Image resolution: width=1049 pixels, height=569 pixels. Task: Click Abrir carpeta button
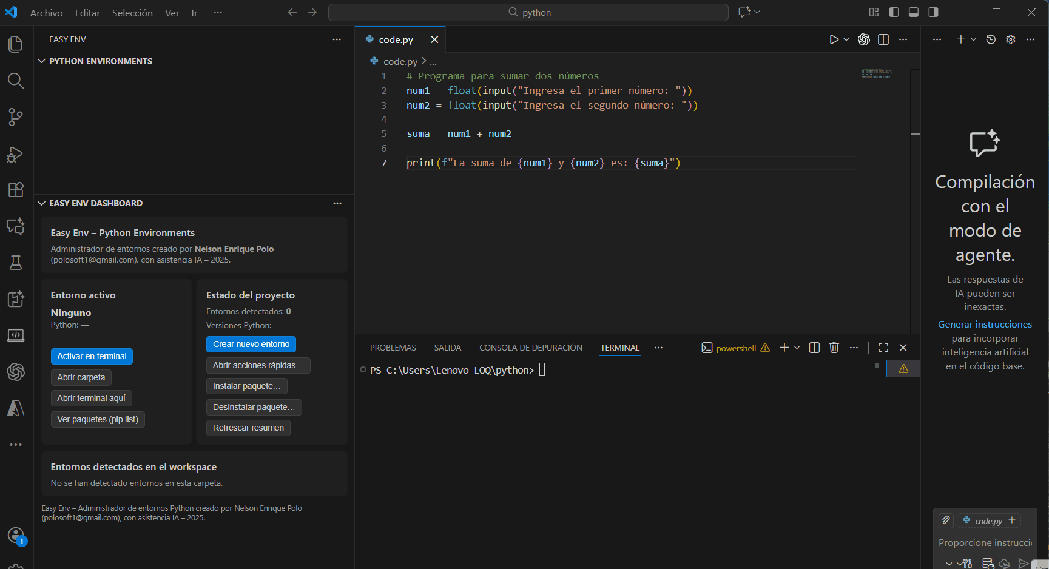(x=81, y=377)
